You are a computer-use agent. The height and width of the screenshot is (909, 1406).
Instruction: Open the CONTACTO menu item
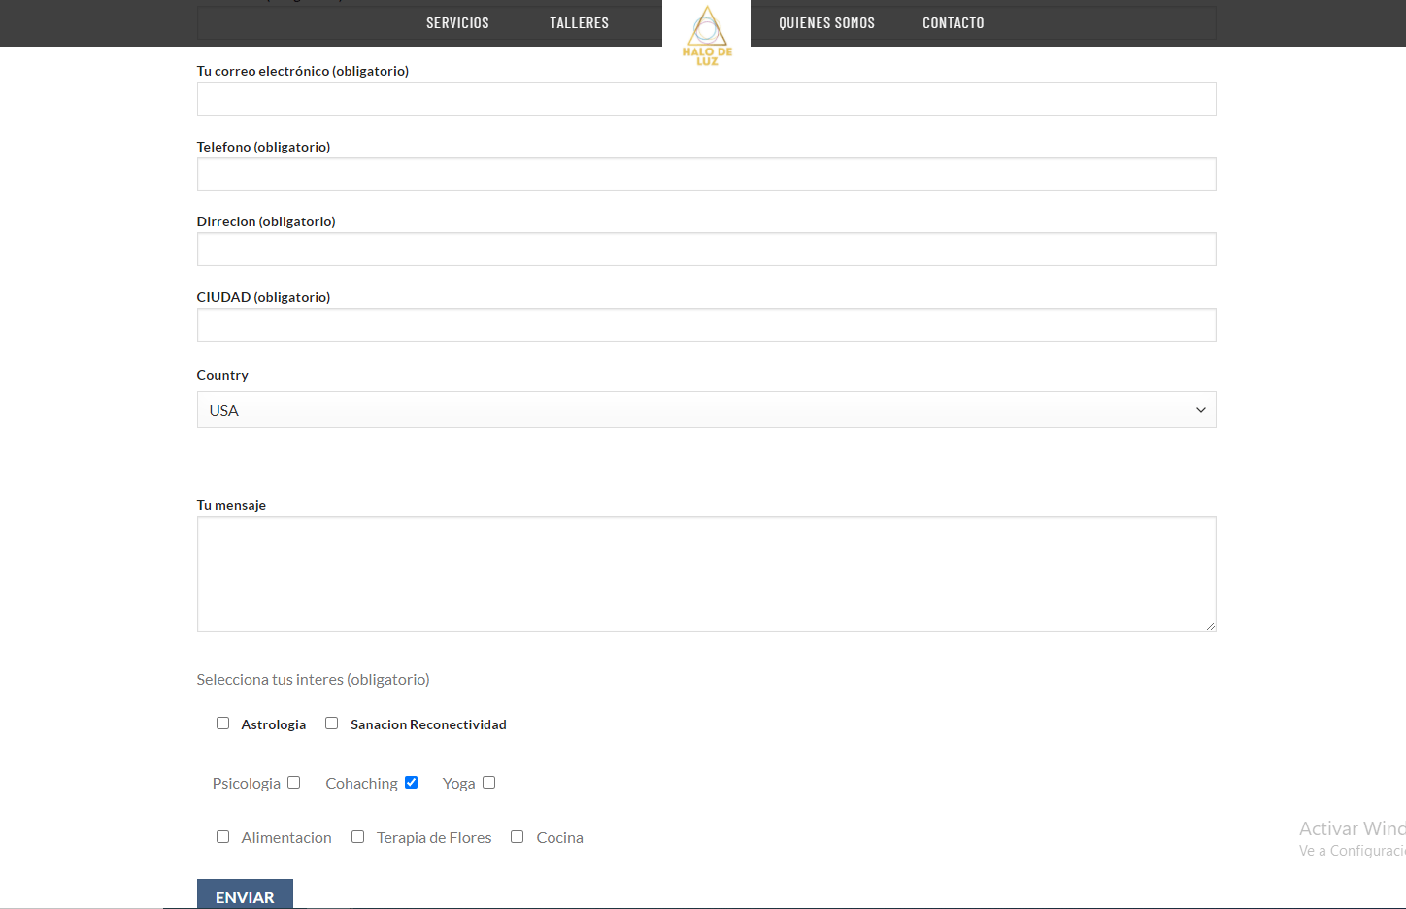pyautogui.click(x=953, y=23)
